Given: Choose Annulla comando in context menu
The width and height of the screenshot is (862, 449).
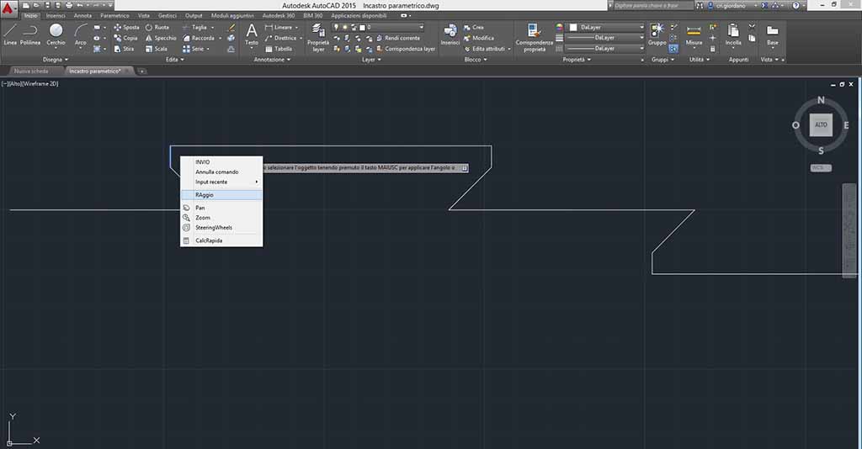Looking at the screenshot, I should 221,172.
